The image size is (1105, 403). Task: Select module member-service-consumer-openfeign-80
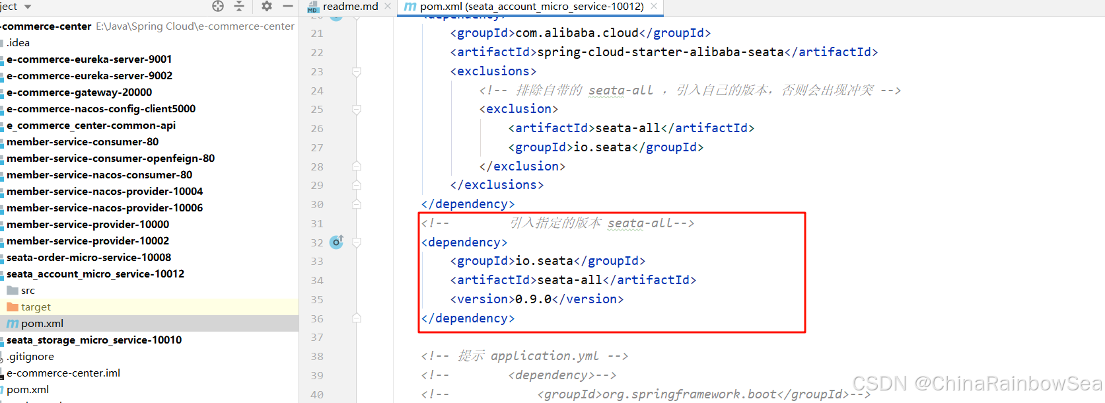tap(110, 159)
